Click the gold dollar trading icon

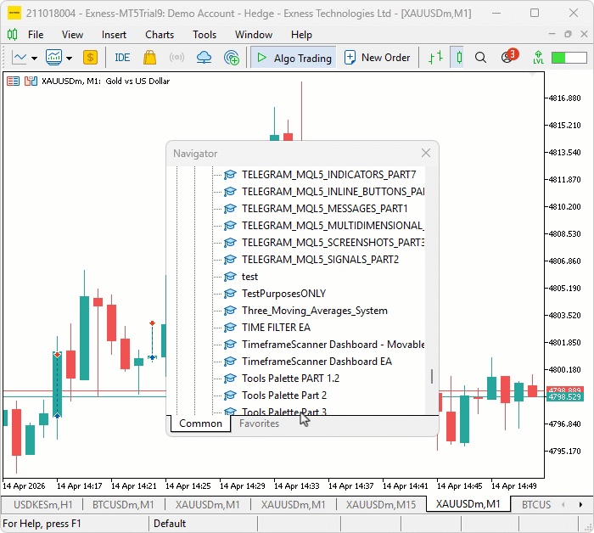coord(90,58)
